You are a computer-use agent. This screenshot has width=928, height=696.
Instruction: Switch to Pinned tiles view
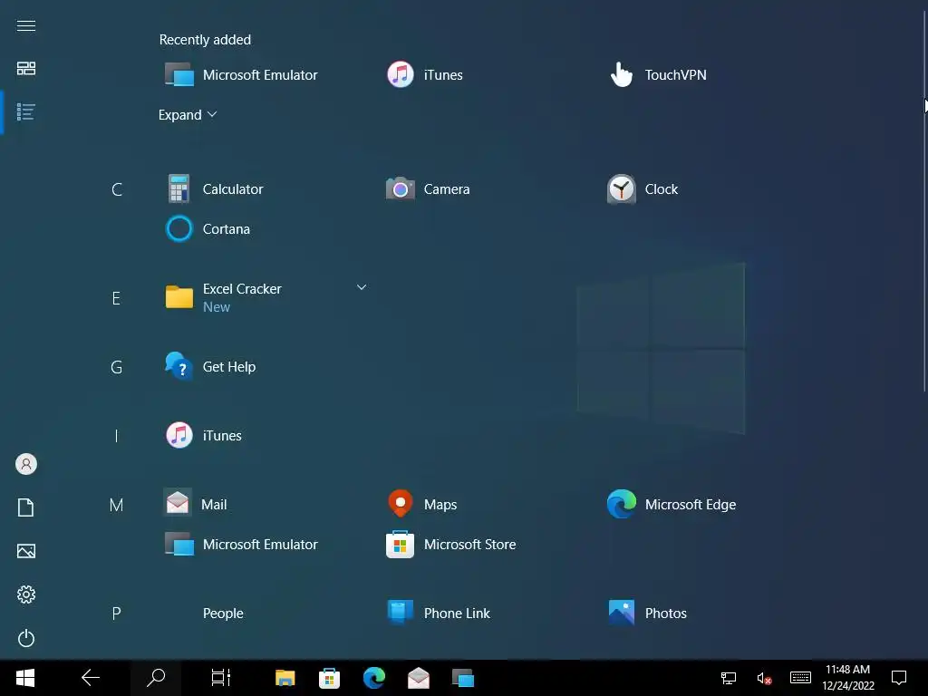(26, 68)
